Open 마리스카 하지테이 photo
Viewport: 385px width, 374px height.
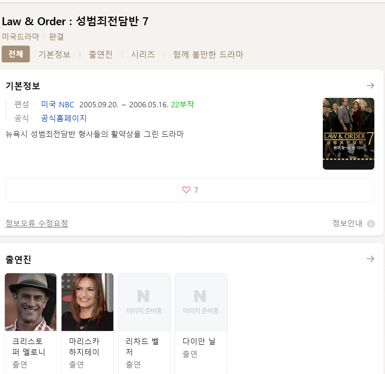(87, 302)
